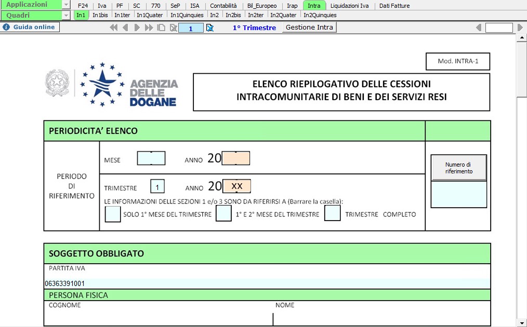The width and height of the screenshot is (527, 327).
Task: Switch to the In1ter quadro tab
Action: pyautogui.click(x=122, y=15)
